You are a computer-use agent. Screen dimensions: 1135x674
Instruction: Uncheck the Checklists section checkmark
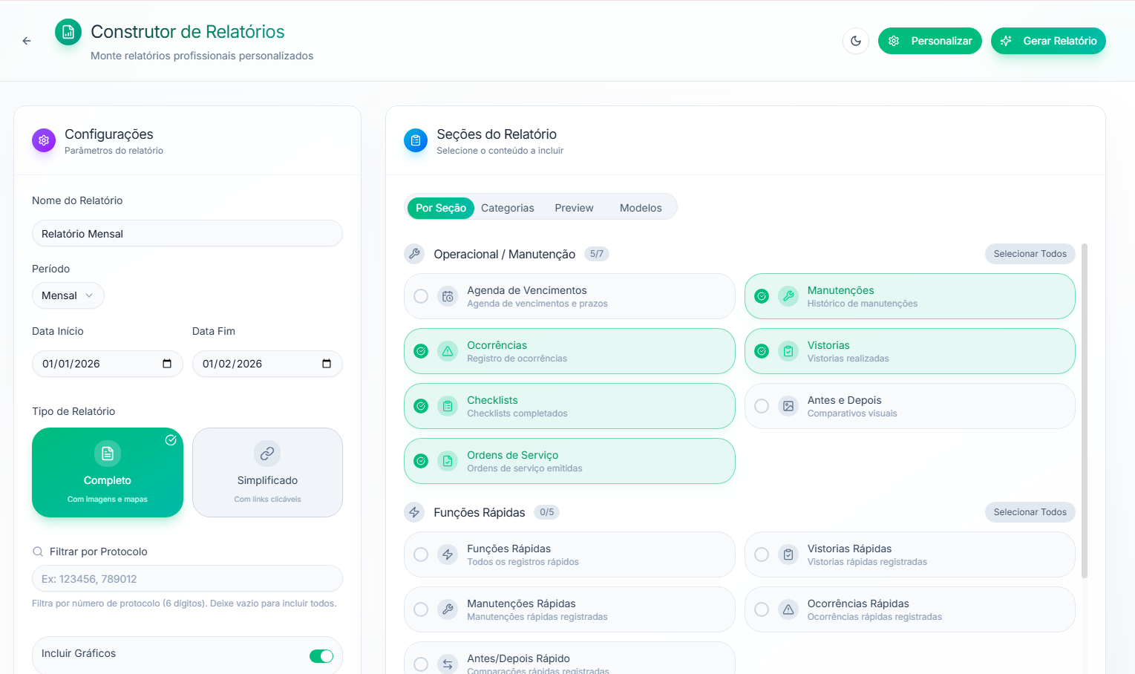[421, 406]
